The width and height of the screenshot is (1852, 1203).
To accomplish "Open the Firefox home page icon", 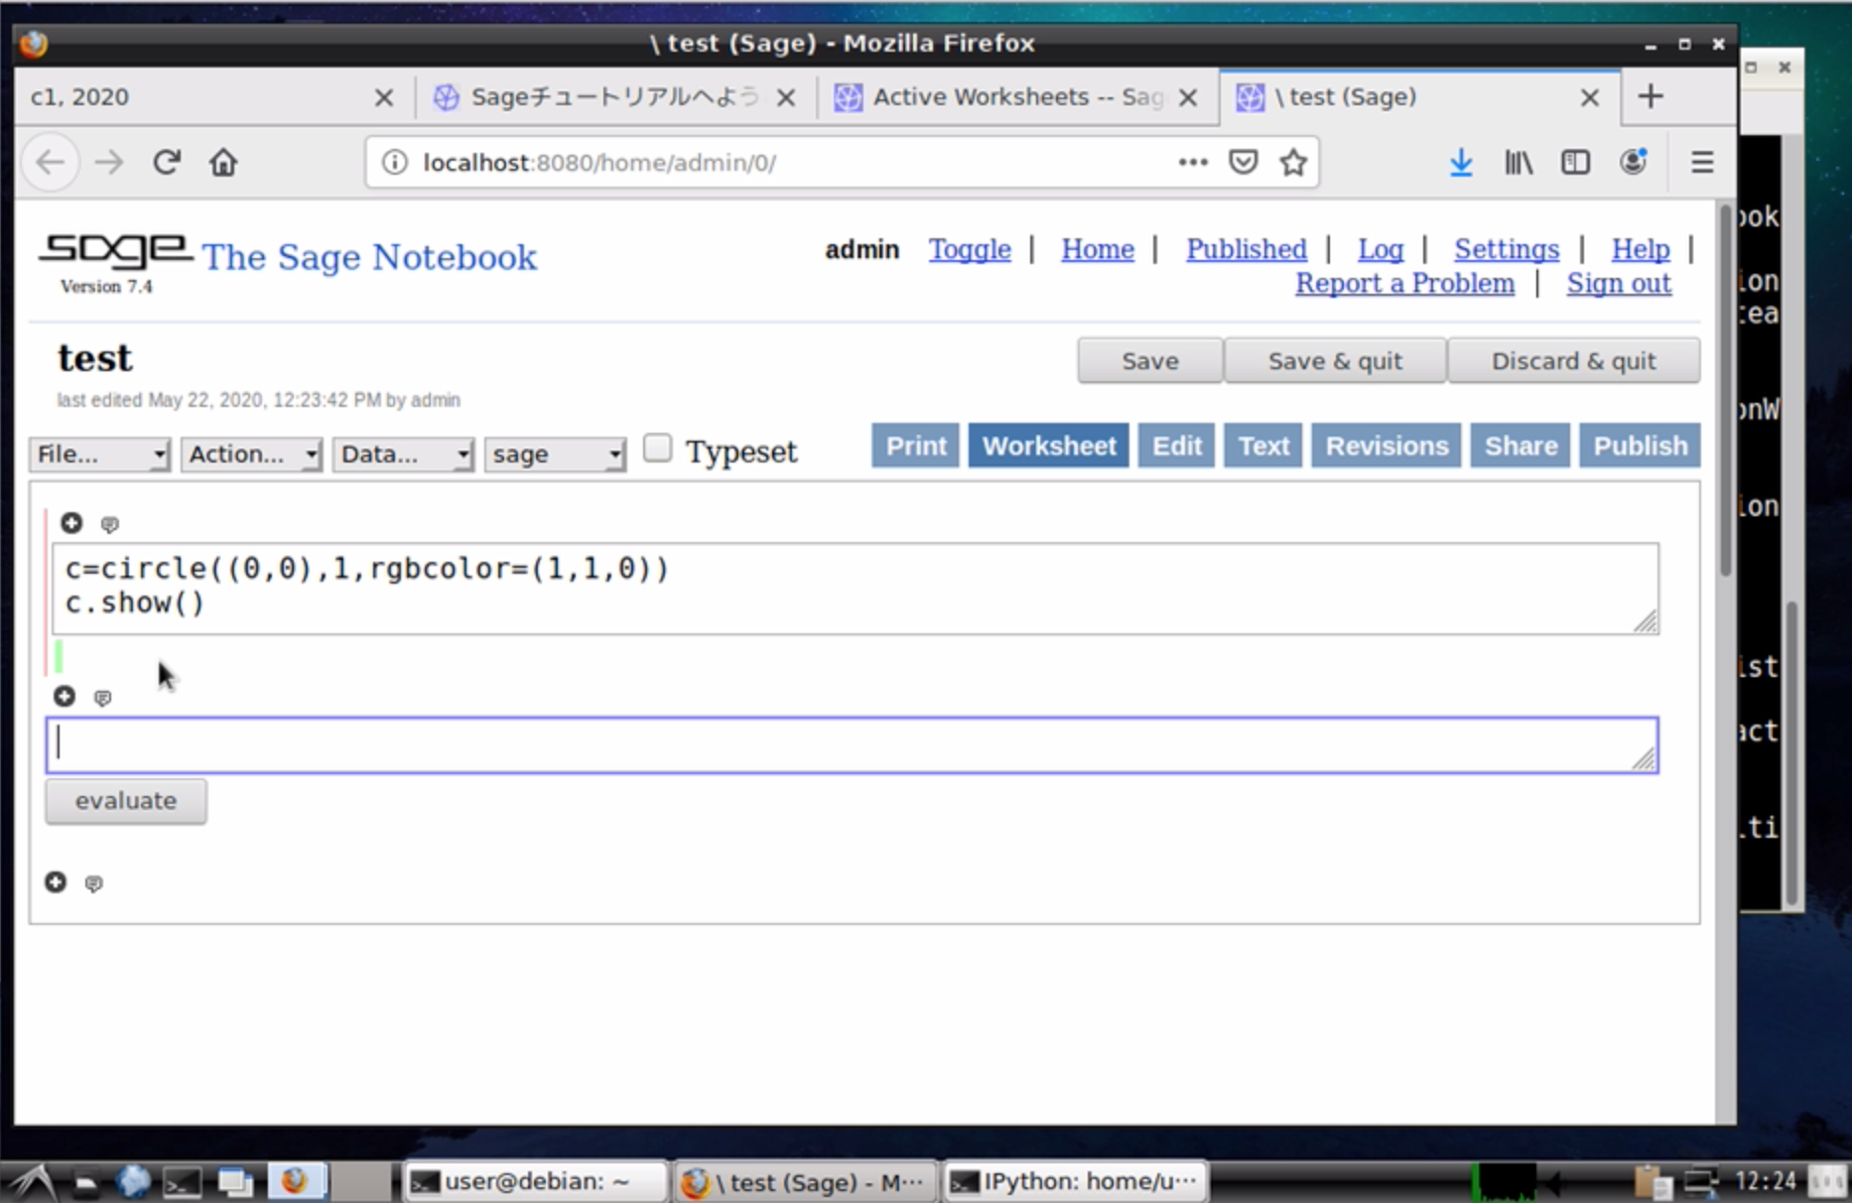I will coord(224,162).
